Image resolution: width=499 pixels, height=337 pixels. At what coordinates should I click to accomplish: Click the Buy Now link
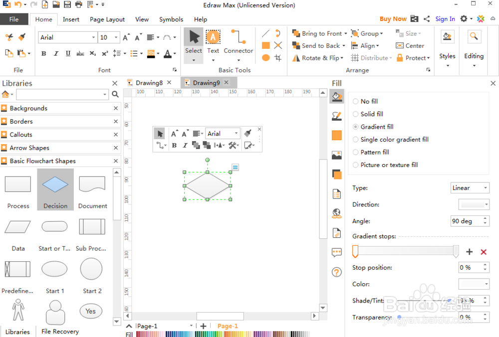tap(393, 19)
